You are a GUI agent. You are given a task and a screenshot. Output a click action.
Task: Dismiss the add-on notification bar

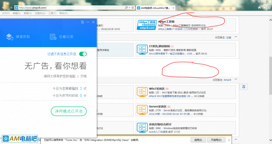click(x=229, y=140)
